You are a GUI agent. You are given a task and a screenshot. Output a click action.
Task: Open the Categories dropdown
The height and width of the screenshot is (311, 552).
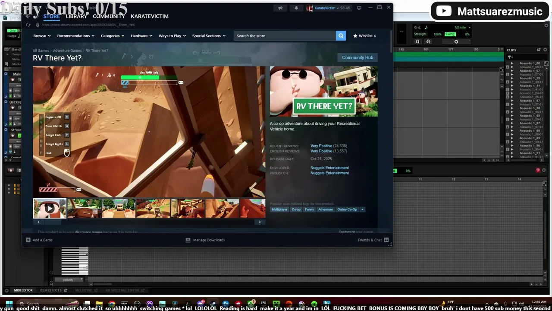113,36
